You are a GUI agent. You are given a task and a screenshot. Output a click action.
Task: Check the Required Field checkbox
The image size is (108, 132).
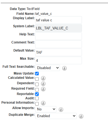37,90
